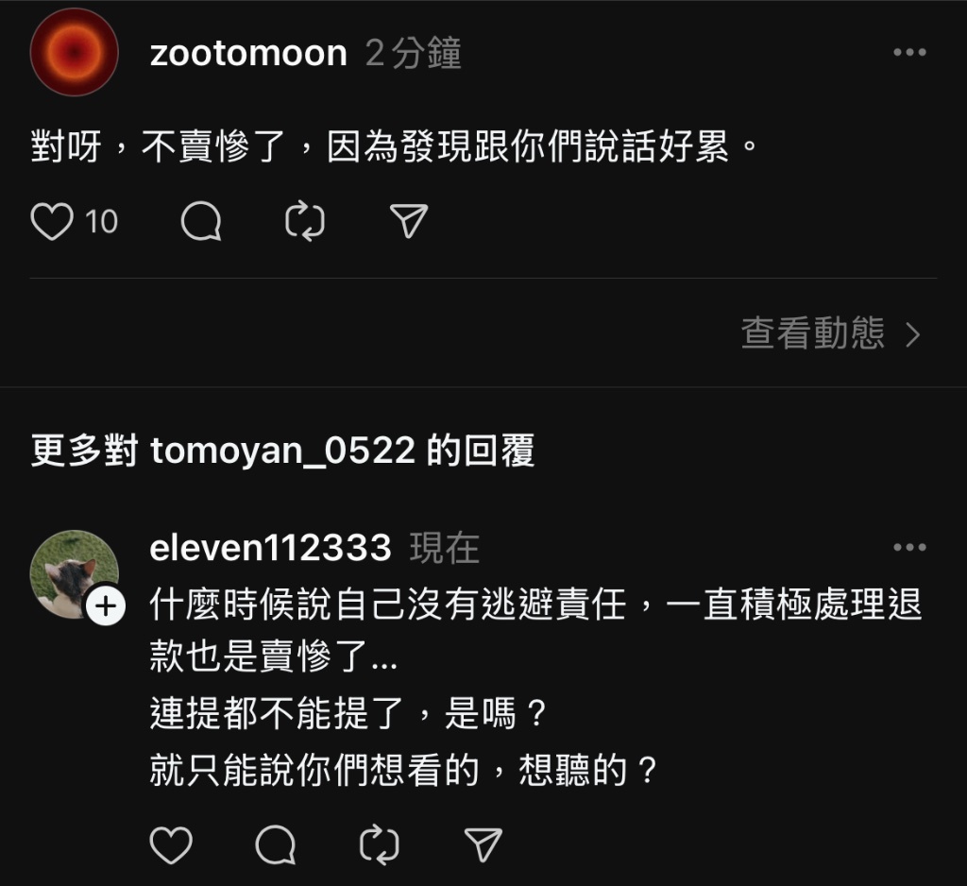Open more options menu for eleven112333's reply
Image resolution: width=967 pixels, height=886 pixels.
pyautogui.click(x=909, y=547)
